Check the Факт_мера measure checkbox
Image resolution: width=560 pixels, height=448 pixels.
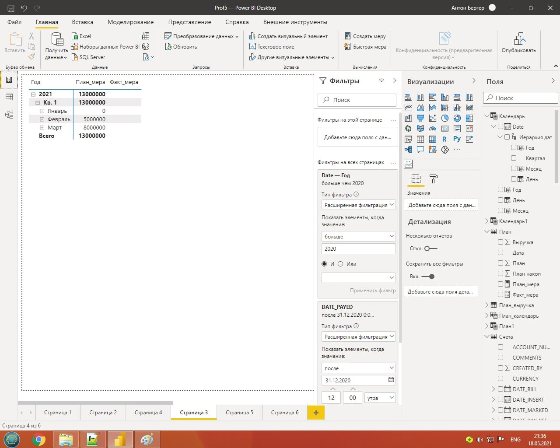pos(500,294)
